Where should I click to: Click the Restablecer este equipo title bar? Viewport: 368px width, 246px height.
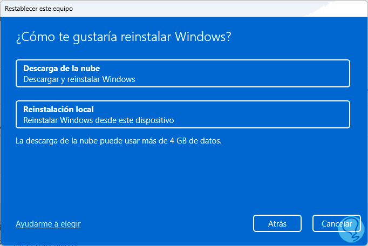(x=39, y=9)
